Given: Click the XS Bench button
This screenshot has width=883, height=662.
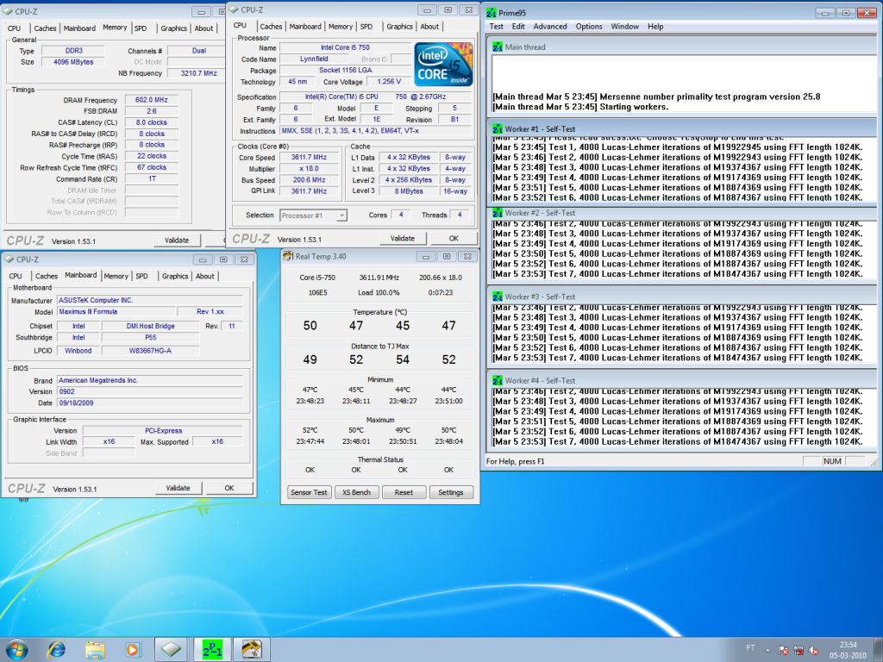Looking at the screenshot, I should 356,492.
